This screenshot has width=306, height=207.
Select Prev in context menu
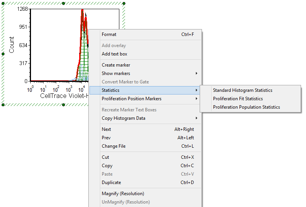point(106,138)
